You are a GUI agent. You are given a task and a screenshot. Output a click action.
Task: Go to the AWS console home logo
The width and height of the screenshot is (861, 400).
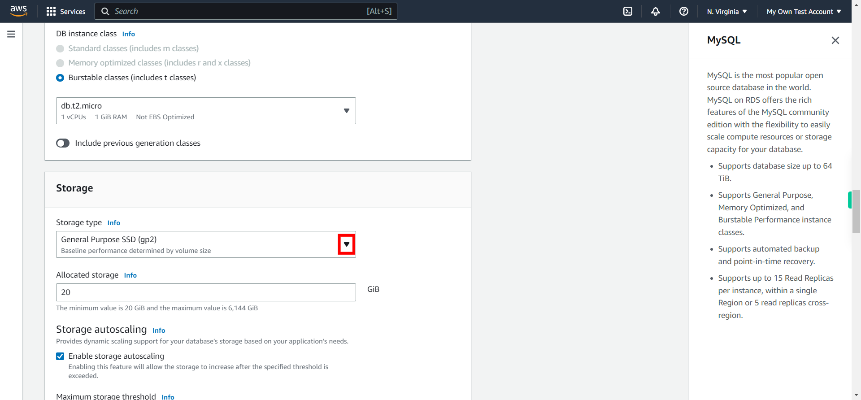(18, 11)
